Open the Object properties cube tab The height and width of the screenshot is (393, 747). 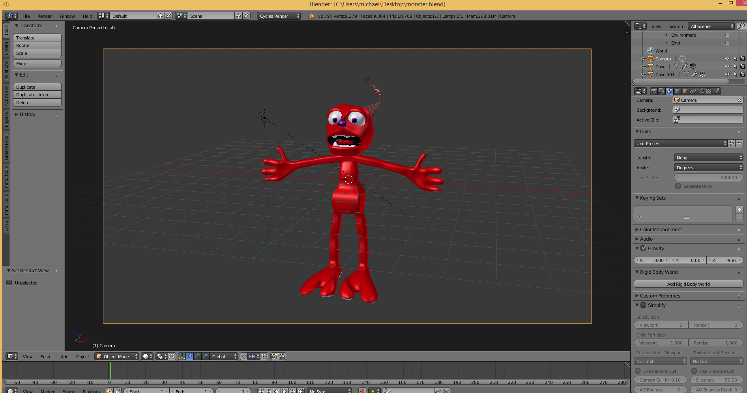pos(685,91)
